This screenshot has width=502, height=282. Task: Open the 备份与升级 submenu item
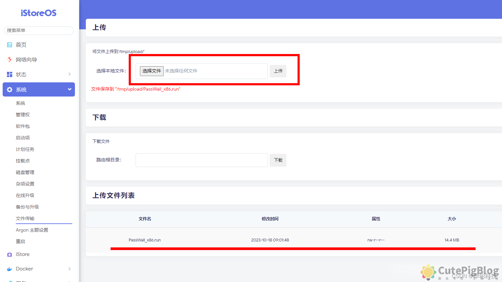click(27, 207)
